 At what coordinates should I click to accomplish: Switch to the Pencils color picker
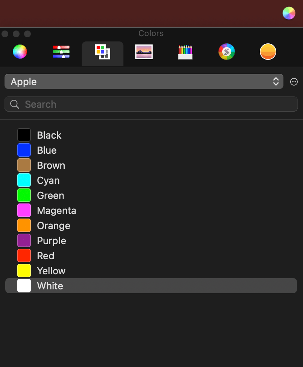coord(185,52)
